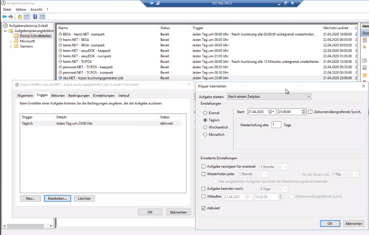Click the pin icon on remote connection bar

click(151, 3)
